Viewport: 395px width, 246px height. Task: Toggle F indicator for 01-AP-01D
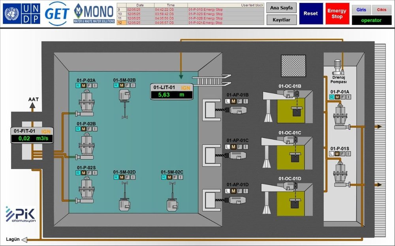(239, 191)
